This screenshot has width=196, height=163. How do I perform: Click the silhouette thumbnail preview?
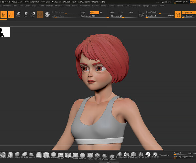(5, 32)
